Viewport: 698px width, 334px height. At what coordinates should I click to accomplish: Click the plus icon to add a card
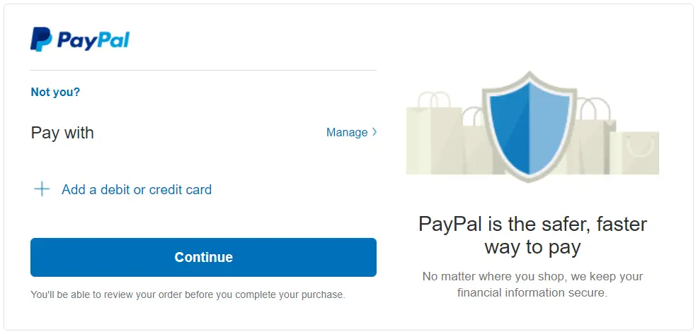[42, 189]
